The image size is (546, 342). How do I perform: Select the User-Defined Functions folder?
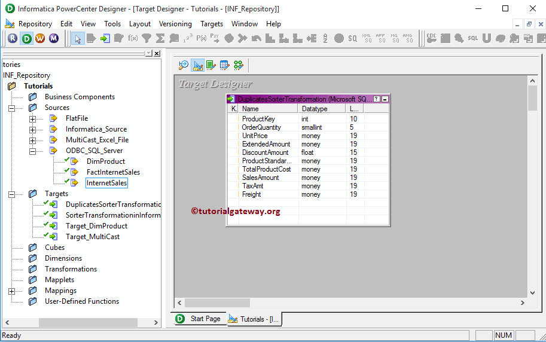click(82, 301)
